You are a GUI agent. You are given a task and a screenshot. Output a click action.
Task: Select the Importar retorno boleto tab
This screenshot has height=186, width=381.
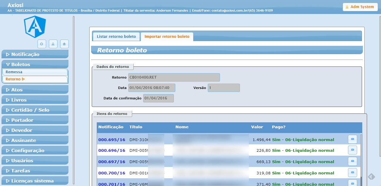pos(167,37)
